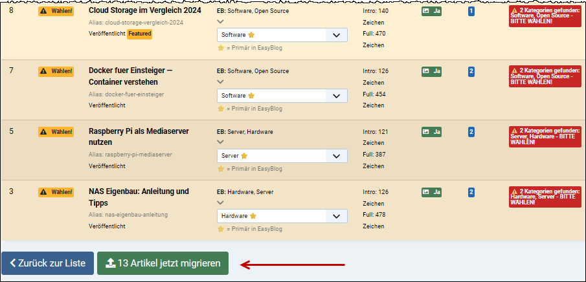
Task: Select article title 'Raspberry Pi als Mediaserver nutzen'
Action: coord(139,136)
